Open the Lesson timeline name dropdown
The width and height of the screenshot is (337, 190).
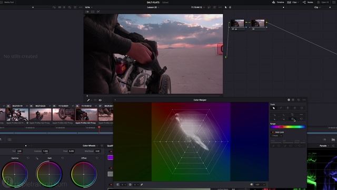pyautogui.click(x=153, y=7)
